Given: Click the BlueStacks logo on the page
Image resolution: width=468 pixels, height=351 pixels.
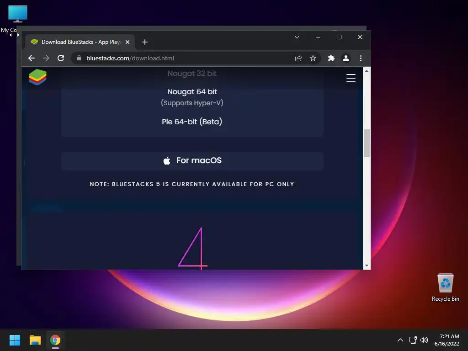Looking at the screenshot, I should click(x=37, y=77).
